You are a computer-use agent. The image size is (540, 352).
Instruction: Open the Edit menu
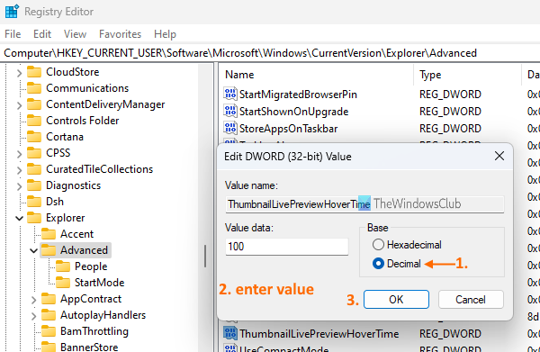coord(42,34)
